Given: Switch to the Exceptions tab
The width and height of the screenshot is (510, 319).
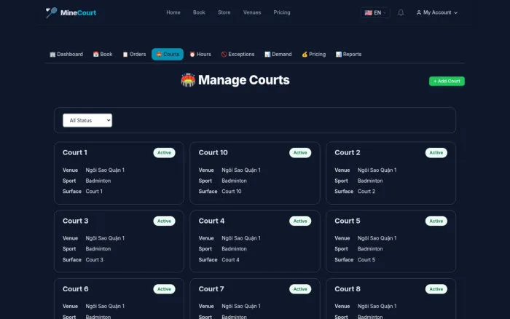Looking at the screenshot, I should tap(238, 55).
